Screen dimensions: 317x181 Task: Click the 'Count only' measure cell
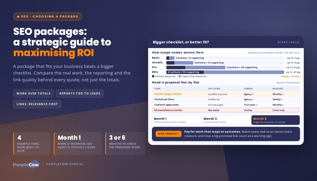coord(279,110)
